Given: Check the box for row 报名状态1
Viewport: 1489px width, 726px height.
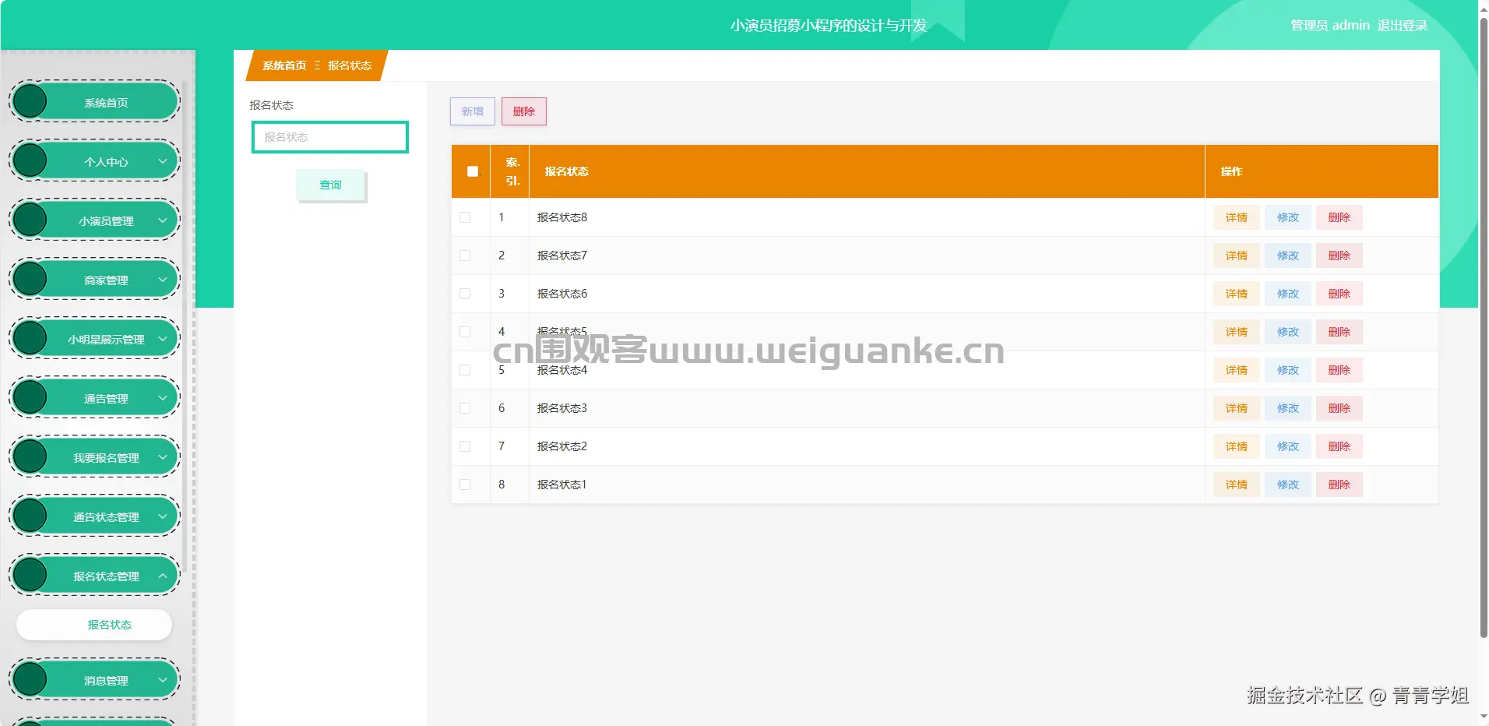Looking at the screenshot, I should [465, 485].
